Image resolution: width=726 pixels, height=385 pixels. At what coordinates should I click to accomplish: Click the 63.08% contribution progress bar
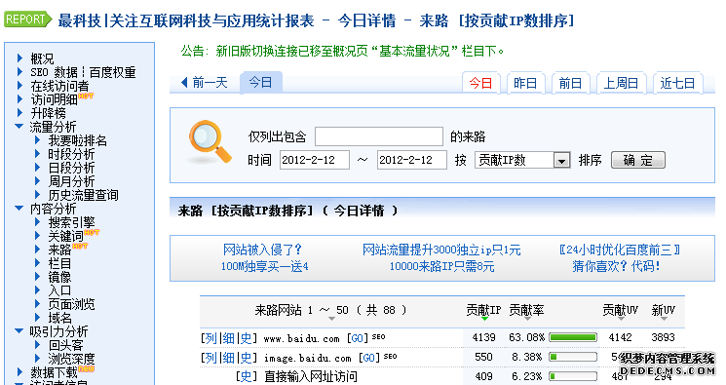tap(573, 337)
